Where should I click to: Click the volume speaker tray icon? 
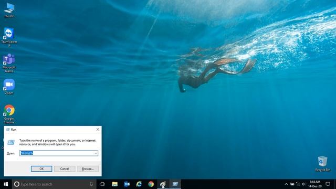303,184
